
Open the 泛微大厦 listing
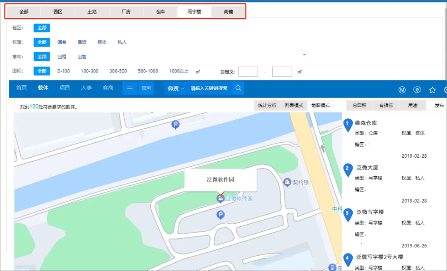click(x=368, y=168)
